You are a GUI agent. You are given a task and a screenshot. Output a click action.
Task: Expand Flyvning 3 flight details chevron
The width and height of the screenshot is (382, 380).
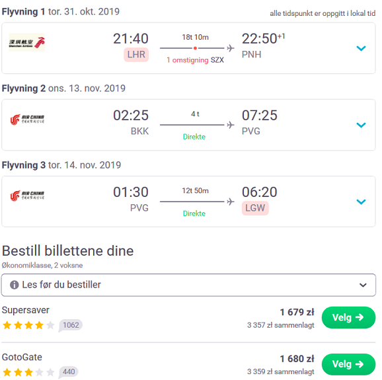pyautogui.click(x=361, y=202)
